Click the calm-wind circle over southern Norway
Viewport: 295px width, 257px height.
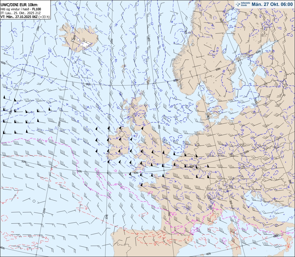(193, 45)
